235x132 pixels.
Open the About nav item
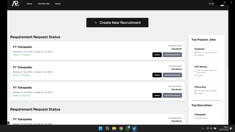[58, 3]
